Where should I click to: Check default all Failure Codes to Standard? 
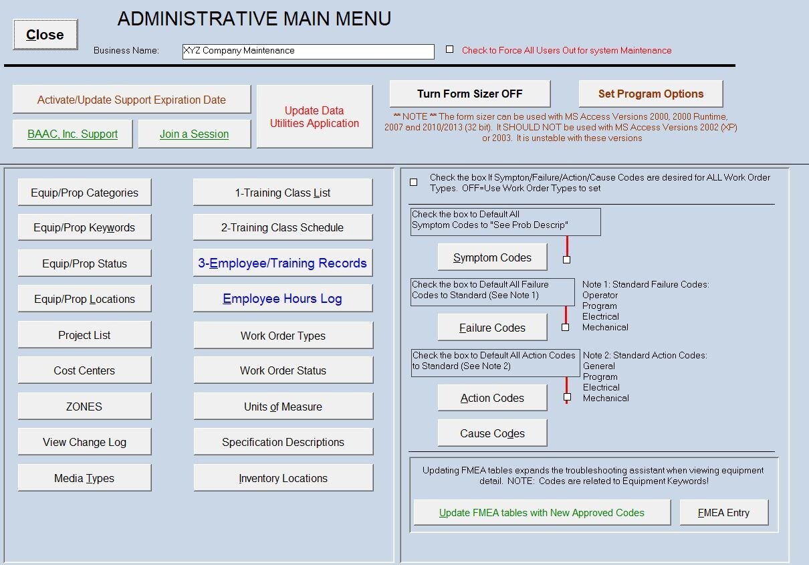566,328
